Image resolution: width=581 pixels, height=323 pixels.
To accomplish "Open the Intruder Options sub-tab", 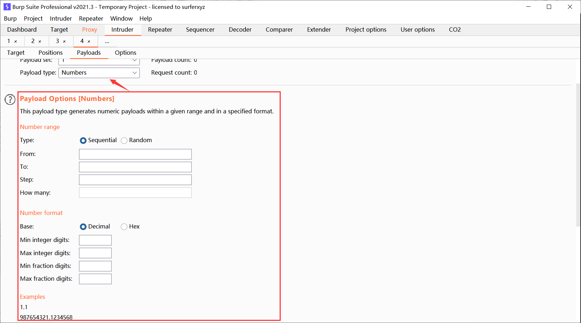I will [126, 53].
